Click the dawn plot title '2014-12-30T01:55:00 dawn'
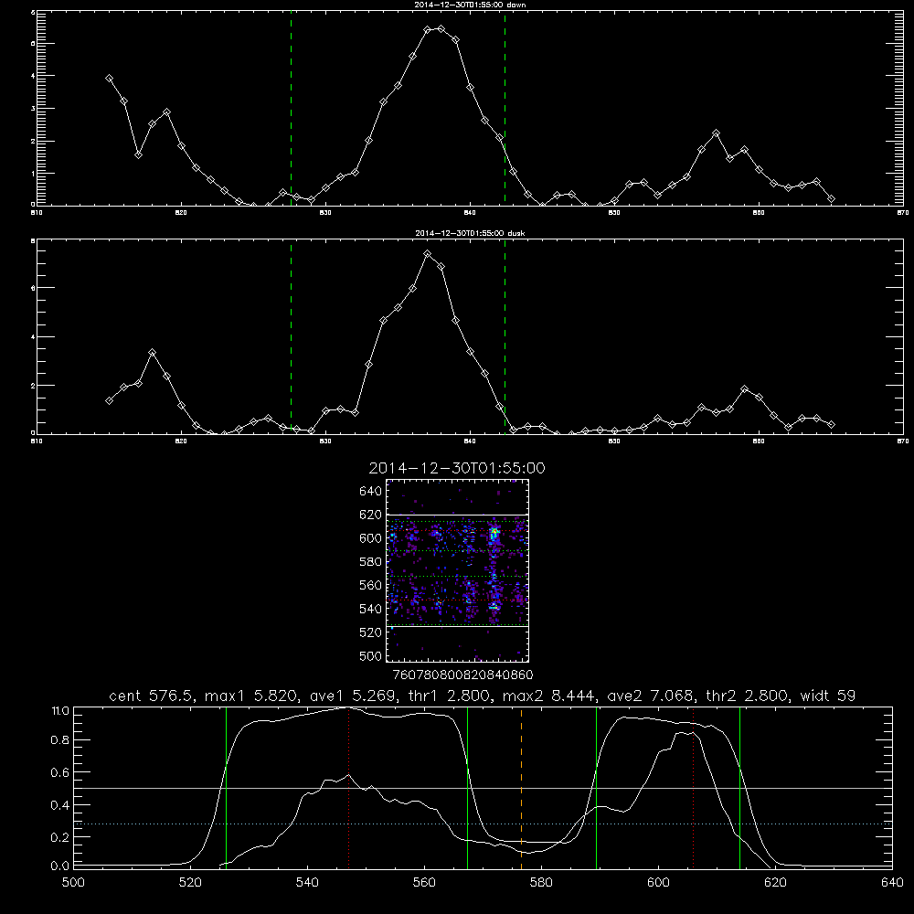 point(470,5)
